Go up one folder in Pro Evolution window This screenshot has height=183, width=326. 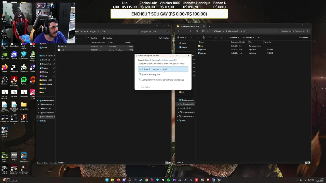[x=191, y=31]
